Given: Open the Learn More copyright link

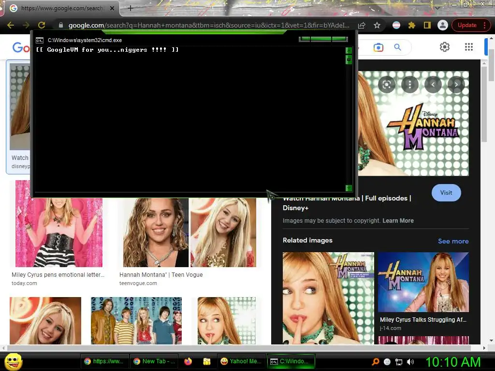Looking at the screenshot, I should click(x=398, y=221).
